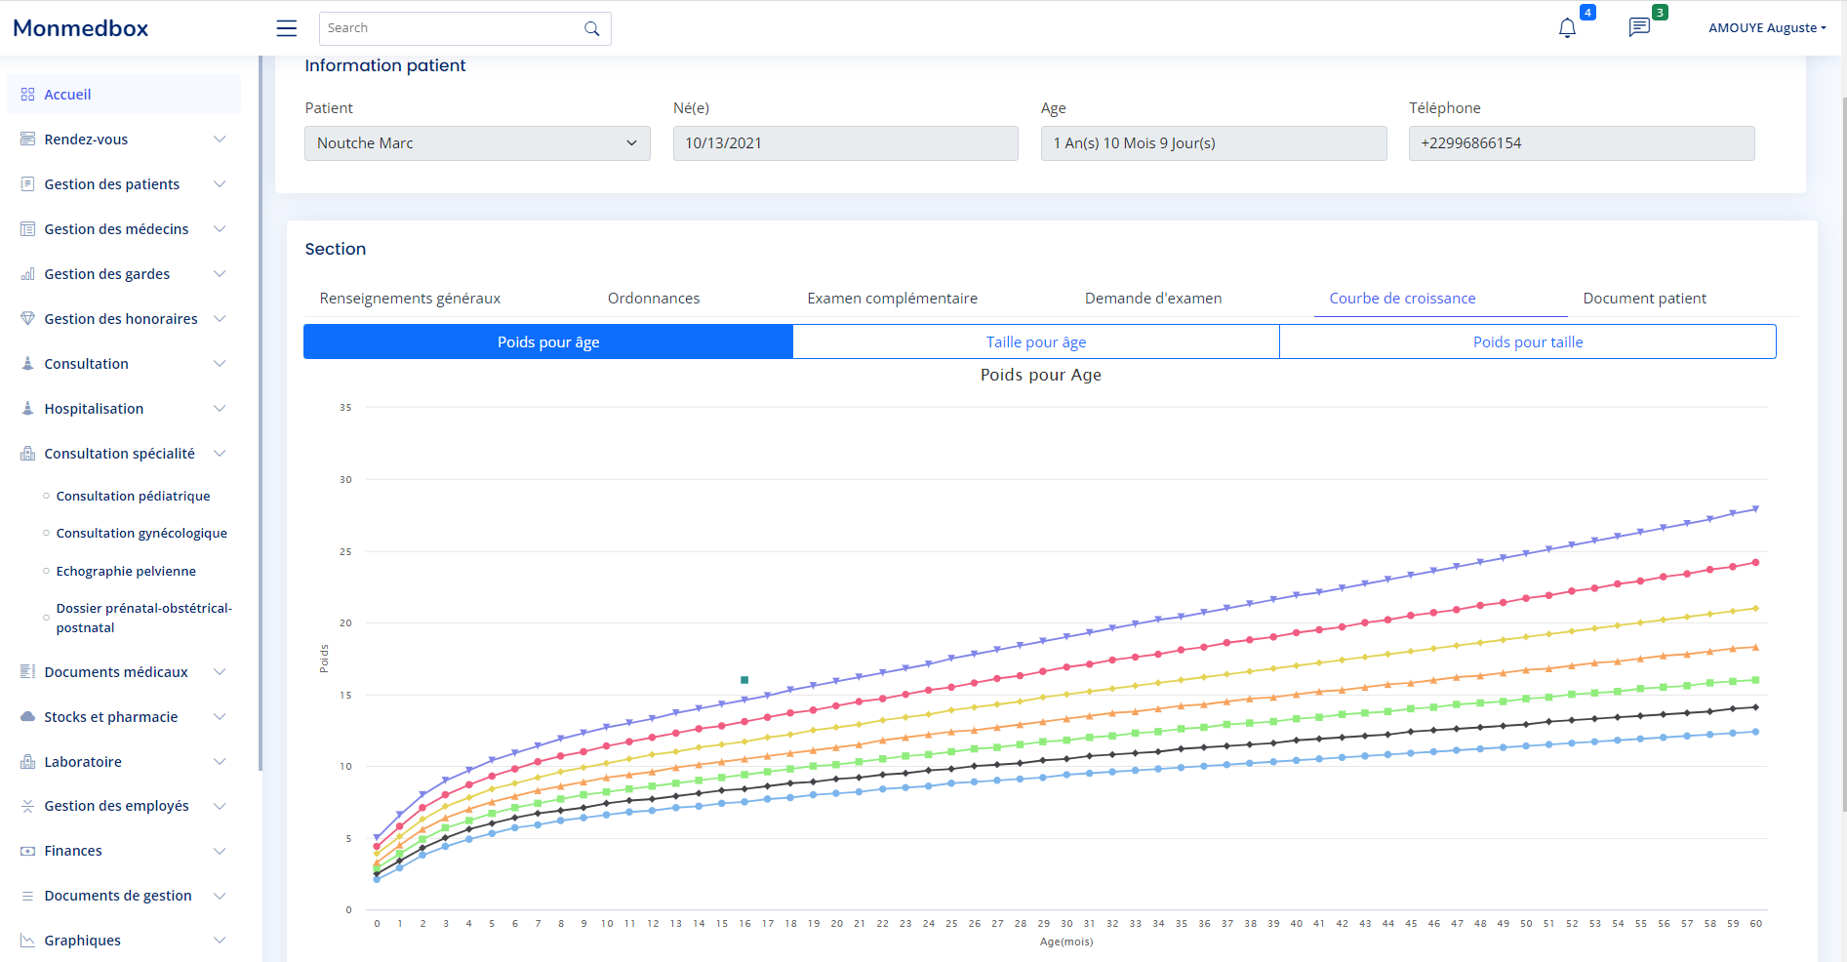Open Consultation pédiatrique link
1847x962 pixels.
(133, 497)
